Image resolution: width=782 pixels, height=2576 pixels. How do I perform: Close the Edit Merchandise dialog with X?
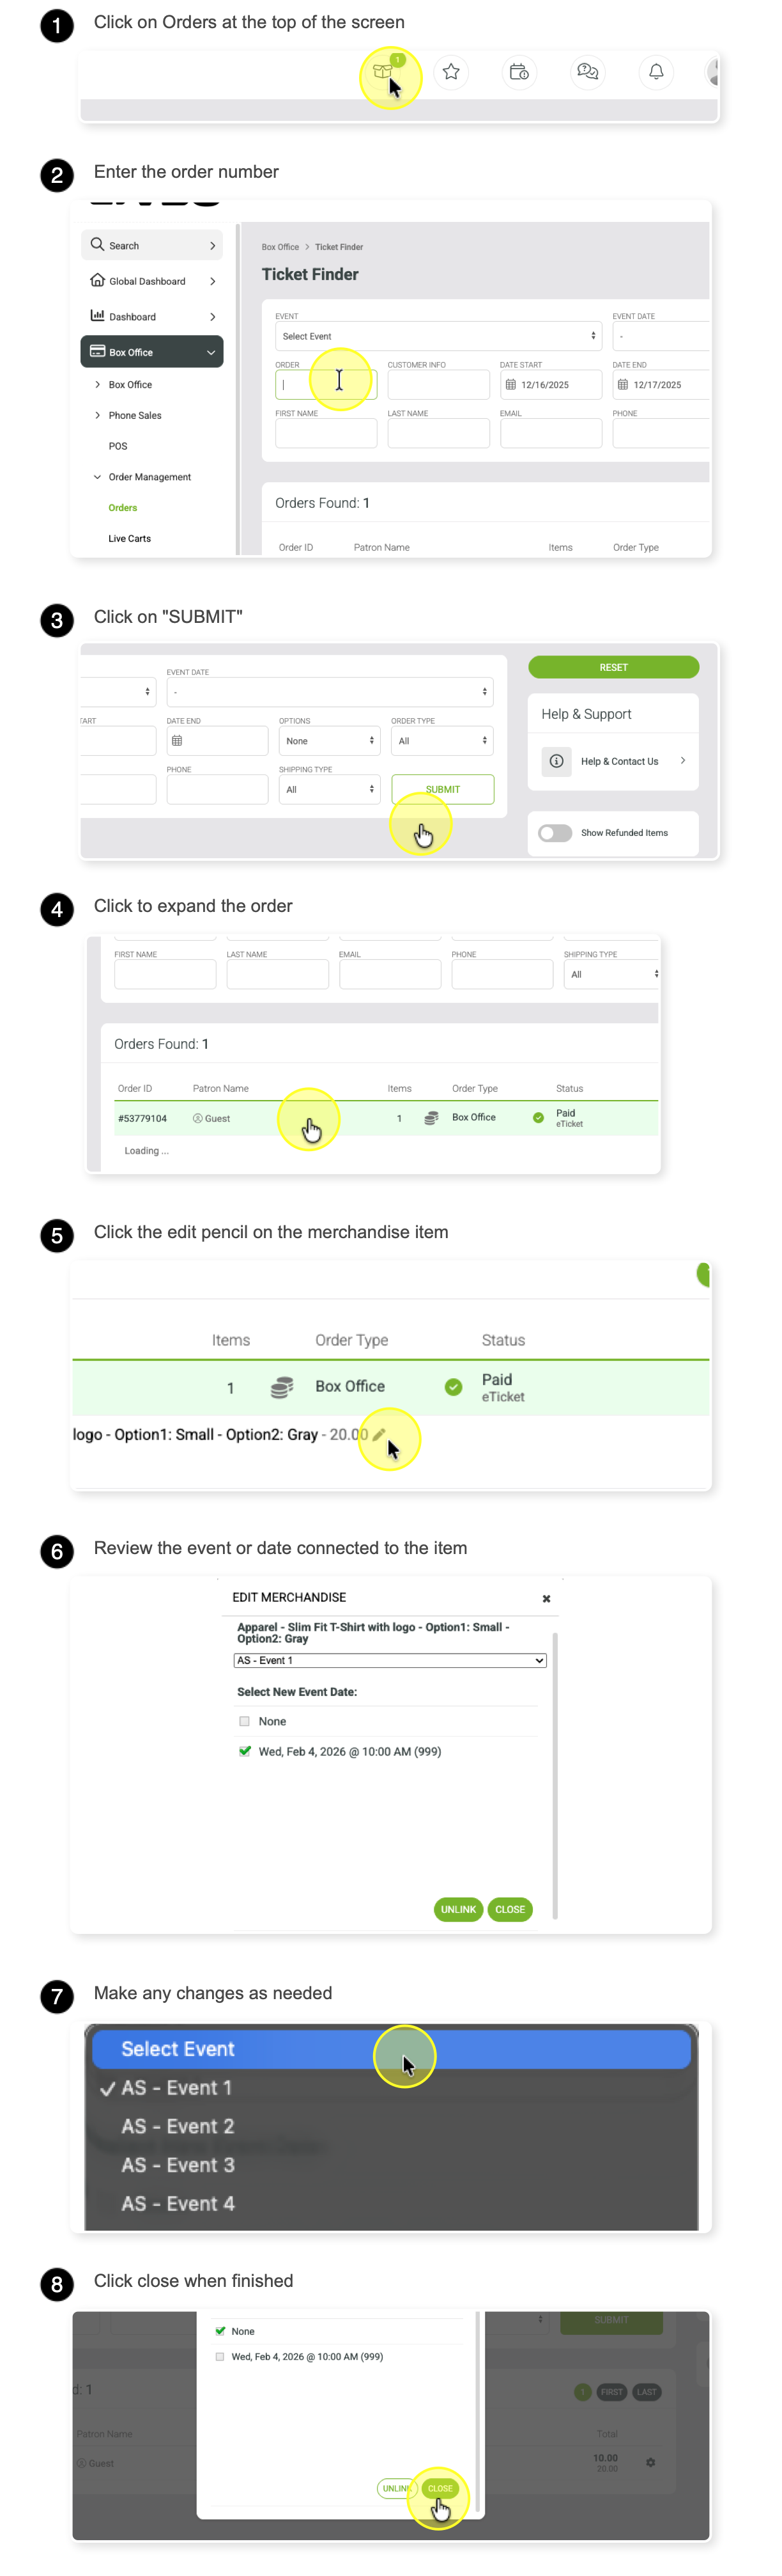[x=546, y=1599]
